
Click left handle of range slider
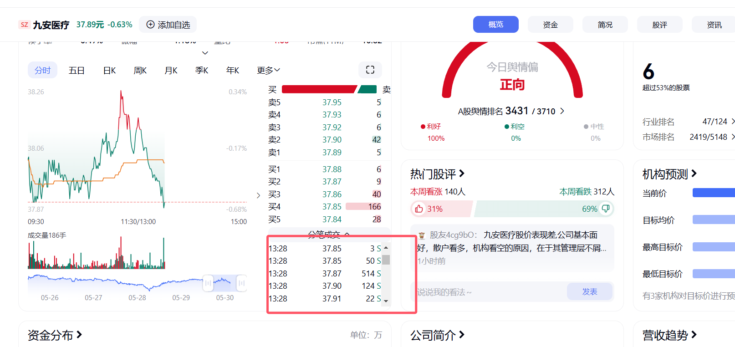pyautogui.click(x=208, y=283)
